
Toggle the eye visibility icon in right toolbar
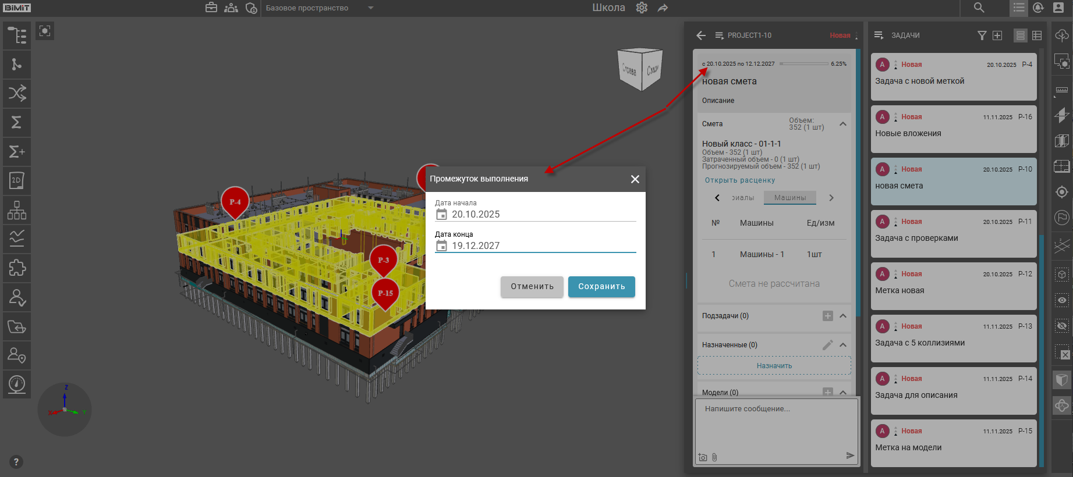click(x=1062, y=300)
